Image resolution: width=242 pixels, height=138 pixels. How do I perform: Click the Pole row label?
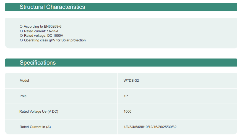23,96
